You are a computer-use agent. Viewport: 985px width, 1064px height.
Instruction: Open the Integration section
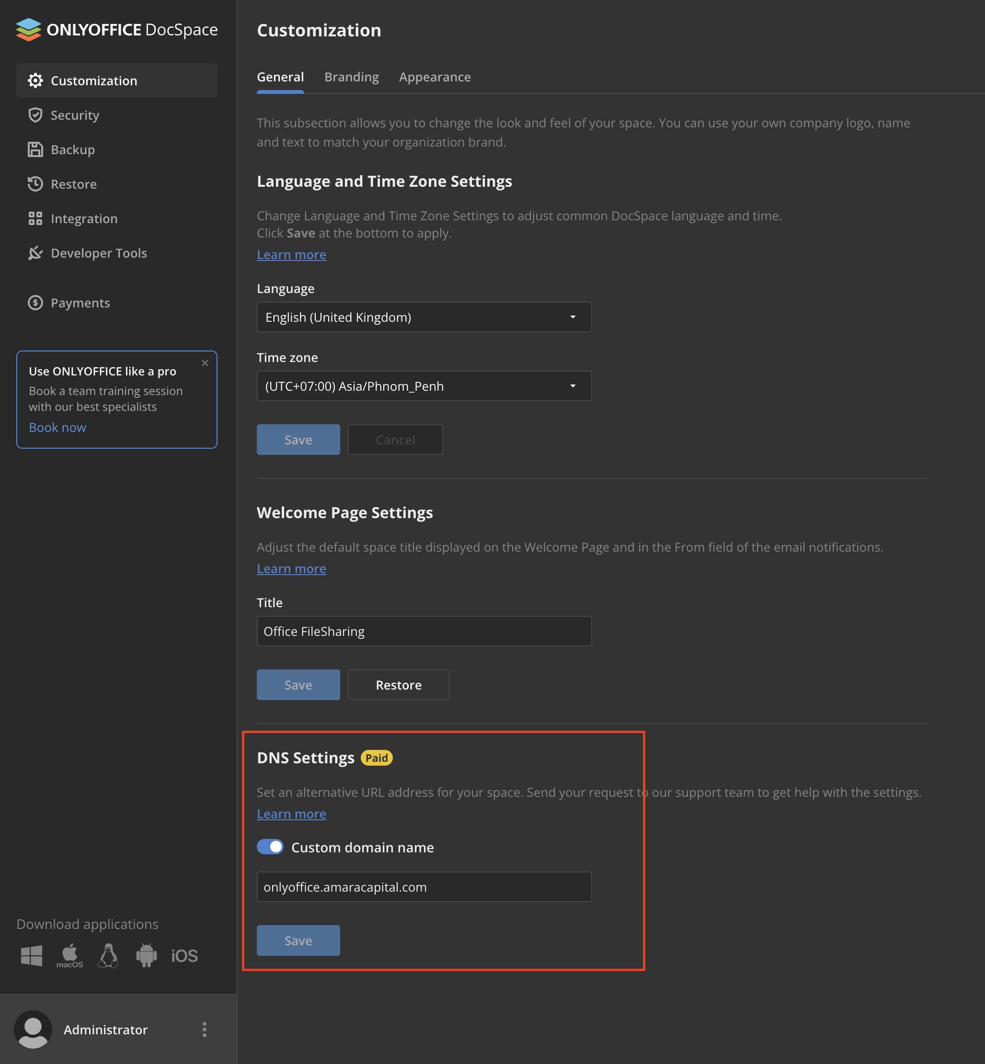point(117,218)
